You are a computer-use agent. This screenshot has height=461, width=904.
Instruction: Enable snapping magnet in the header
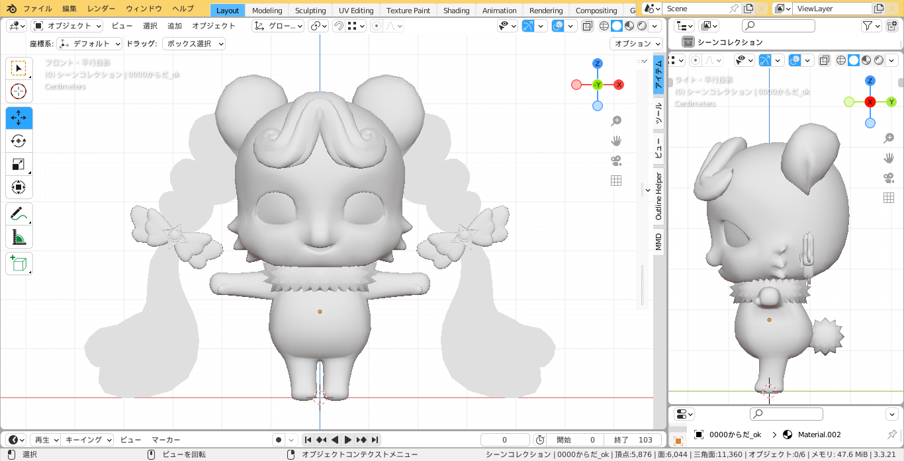point(338,26)
